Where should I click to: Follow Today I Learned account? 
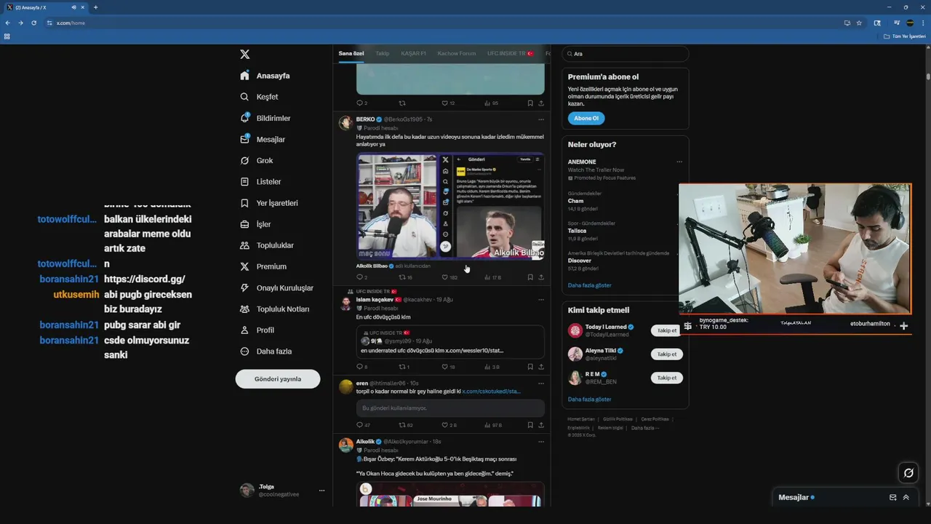click(x=666, y=330)
